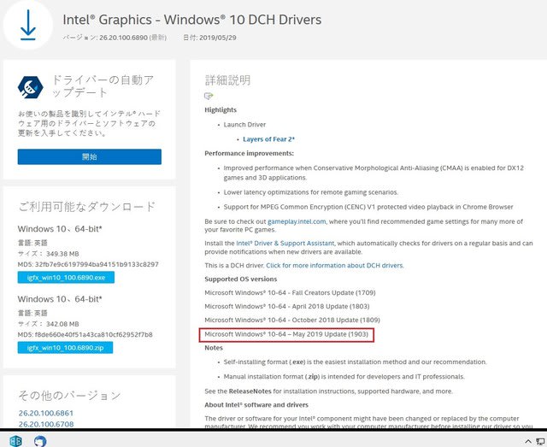
Task: Click Performance improvements heading
Action: pyautogui.click(x=249, y=153)
